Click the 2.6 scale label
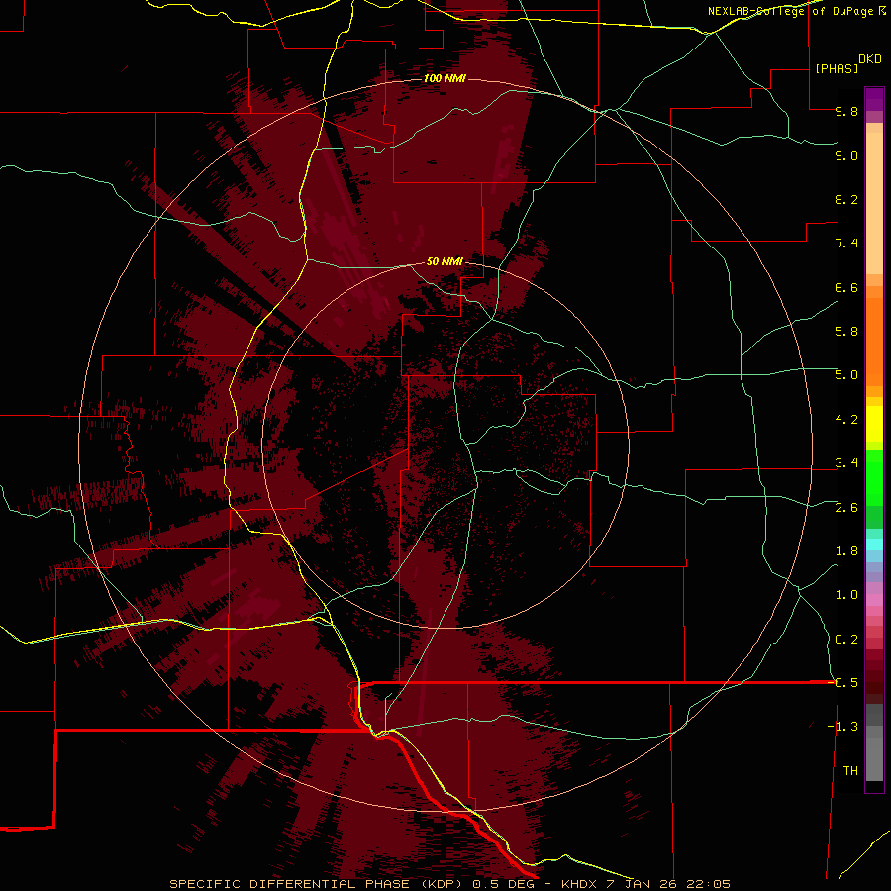Viewport: 891px width, 891px height. 846,508
